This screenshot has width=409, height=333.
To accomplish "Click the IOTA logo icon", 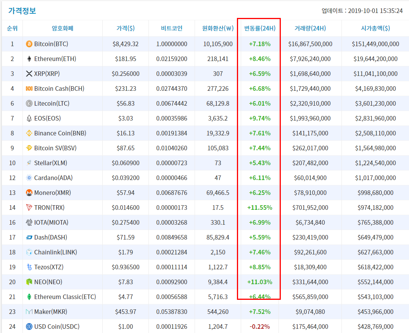I will 29,222.
